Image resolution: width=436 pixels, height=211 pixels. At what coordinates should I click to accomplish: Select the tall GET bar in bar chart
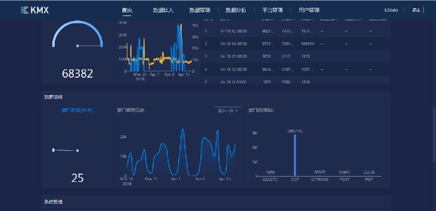(x=295, y=155)
